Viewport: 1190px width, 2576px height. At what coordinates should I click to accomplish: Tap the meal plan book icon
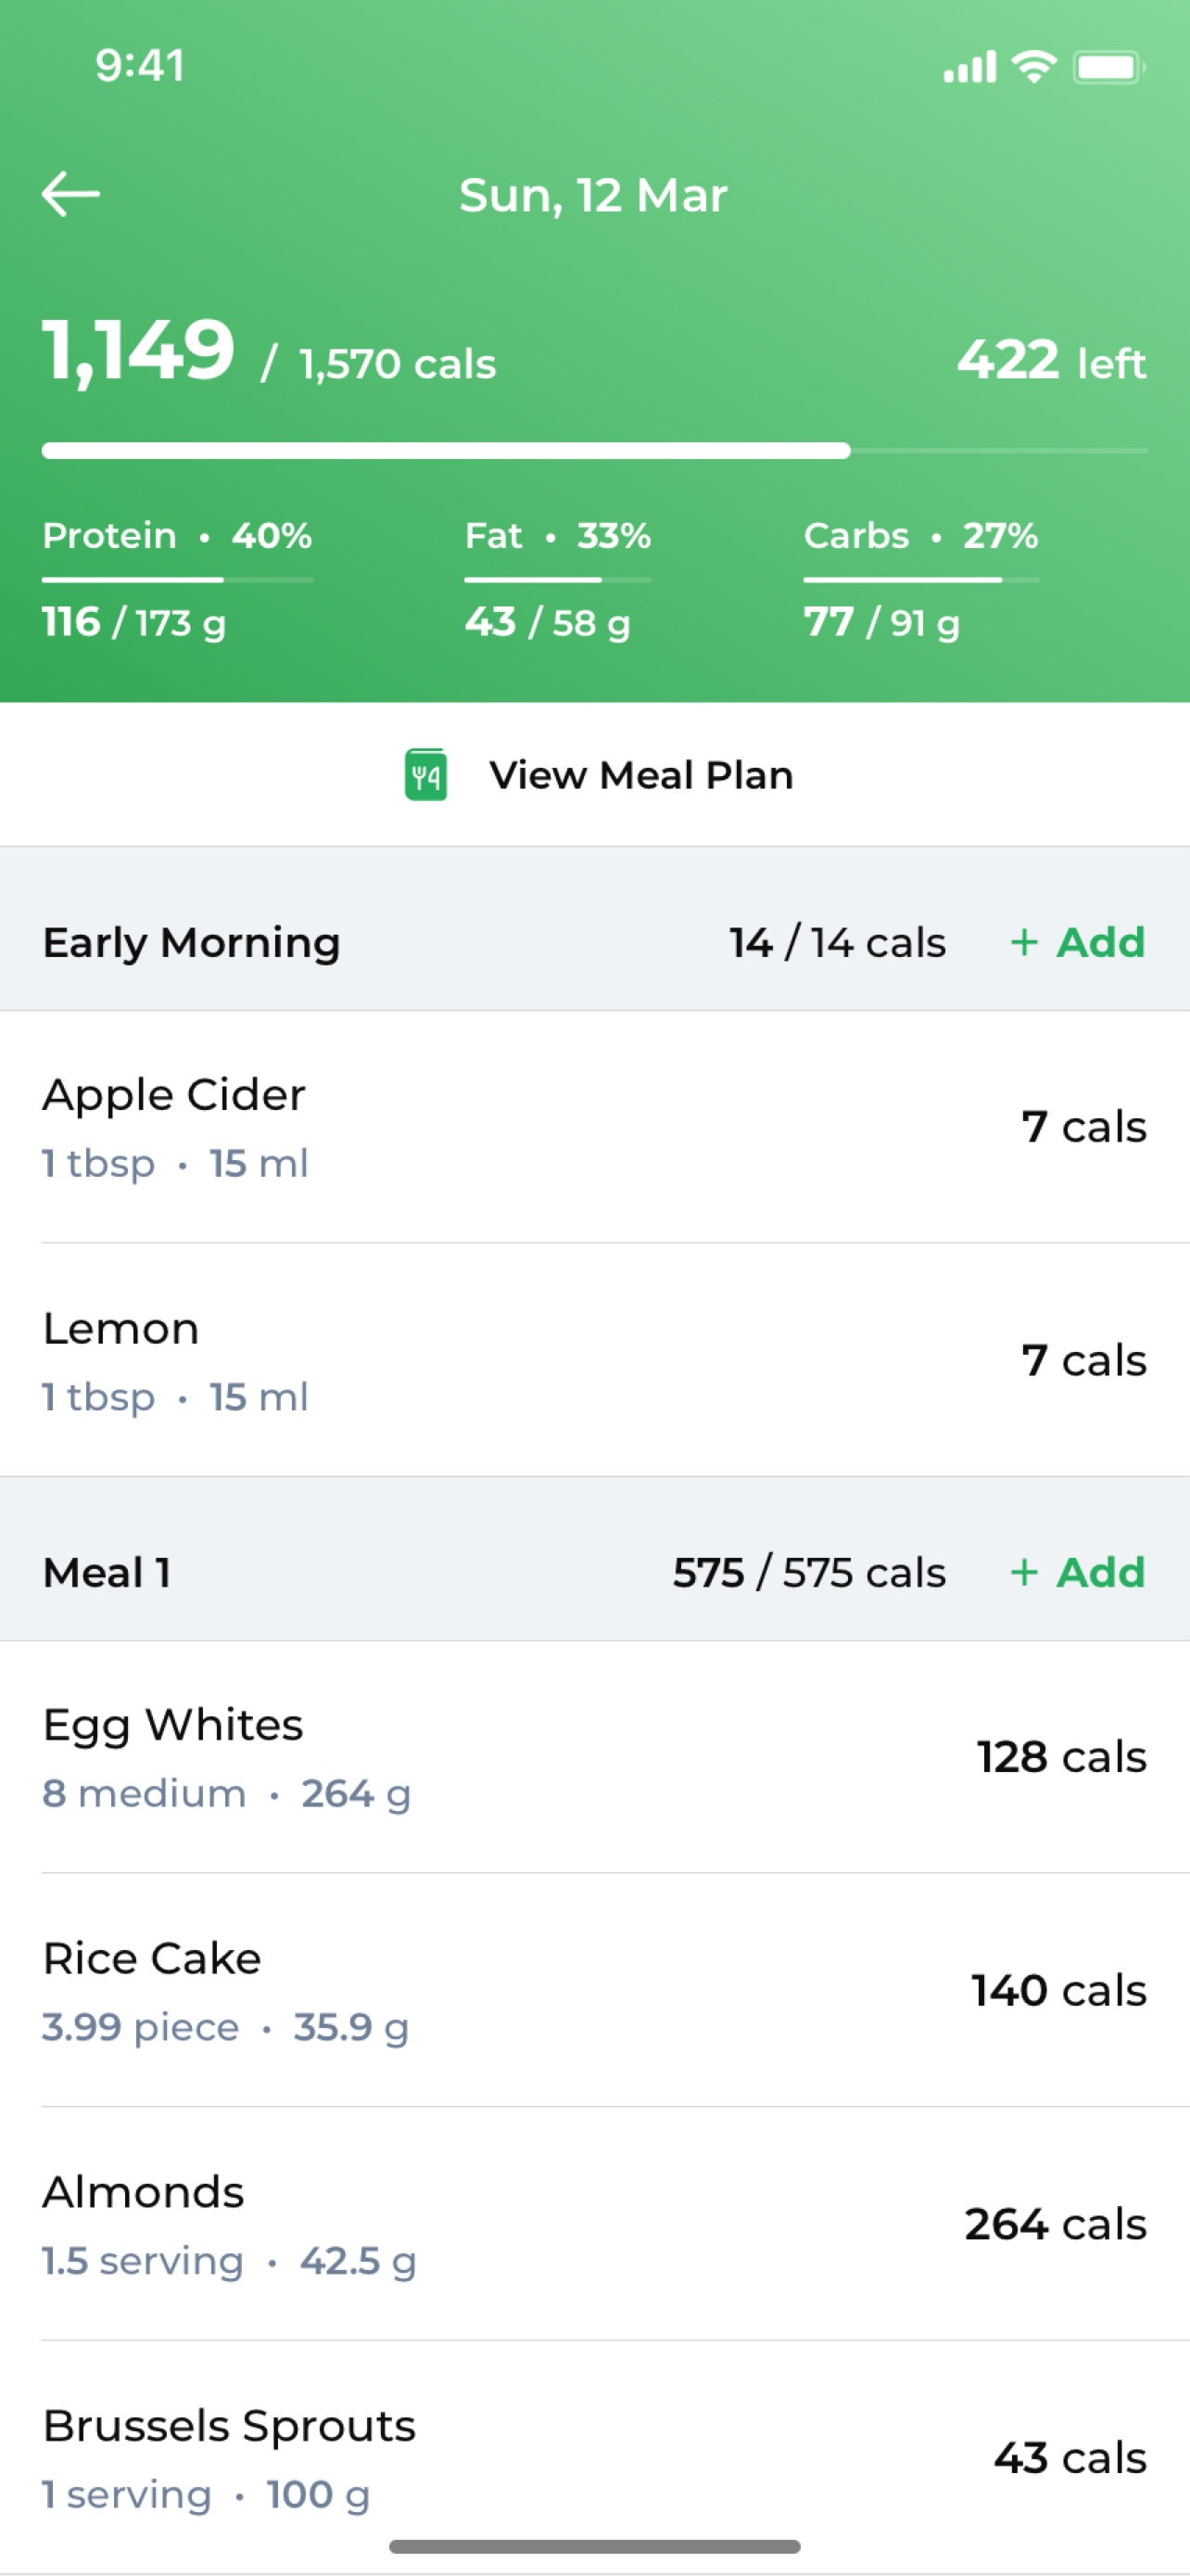coord(425,775)
